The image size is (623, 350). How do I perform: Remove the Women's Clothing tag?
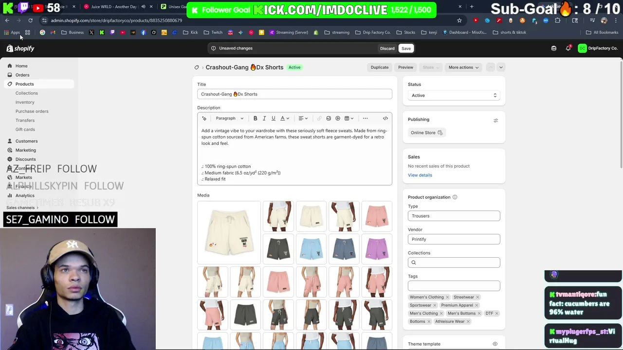point(447,297)
